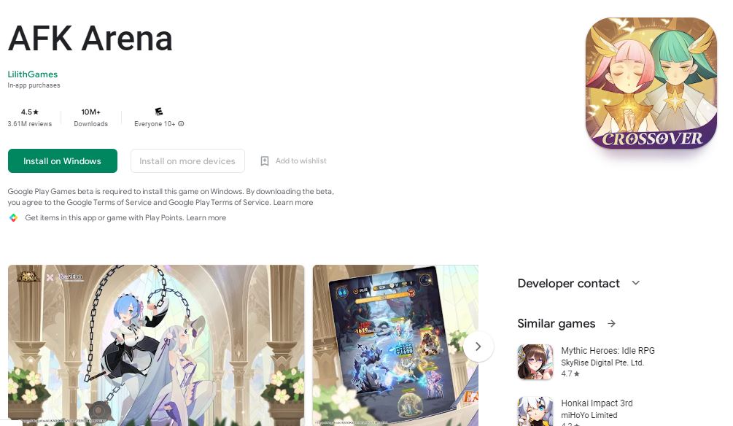Click the Play Points diamond icon
Screen dimensions: 733x426
(14, 218)
